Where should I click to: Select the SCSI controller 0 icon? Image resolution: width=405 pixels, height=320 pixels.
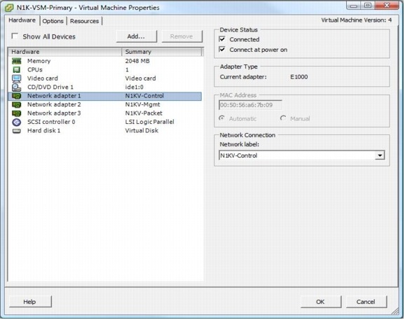point(17,122)
